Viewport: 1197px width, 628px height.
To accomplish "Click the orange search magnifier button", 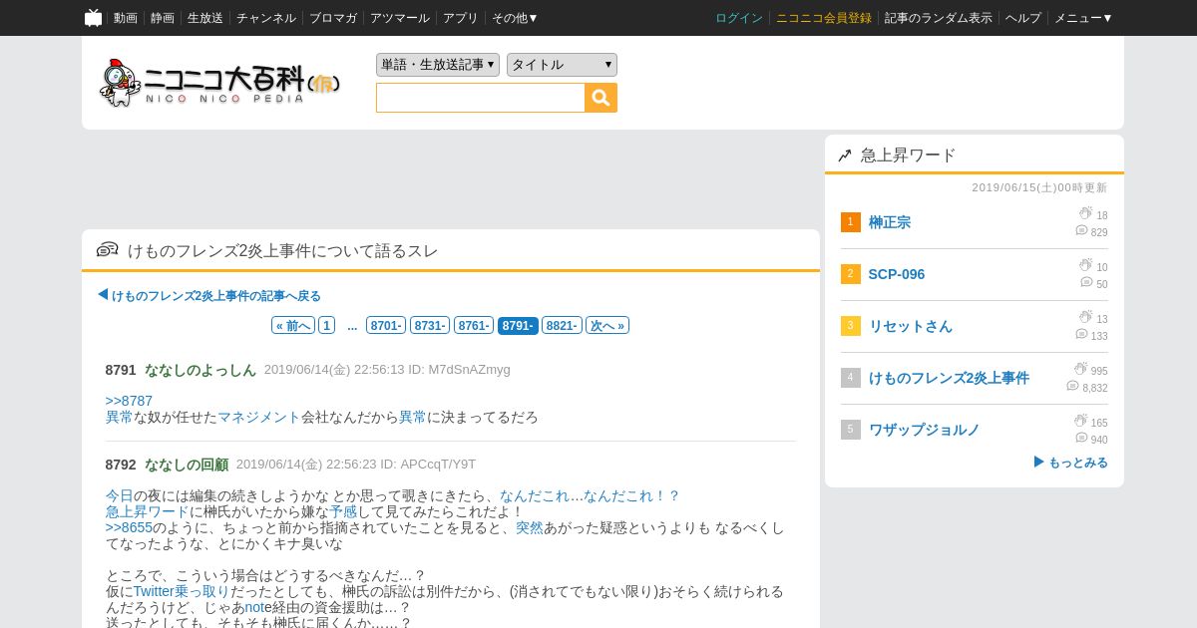I will tap(601, 98).
